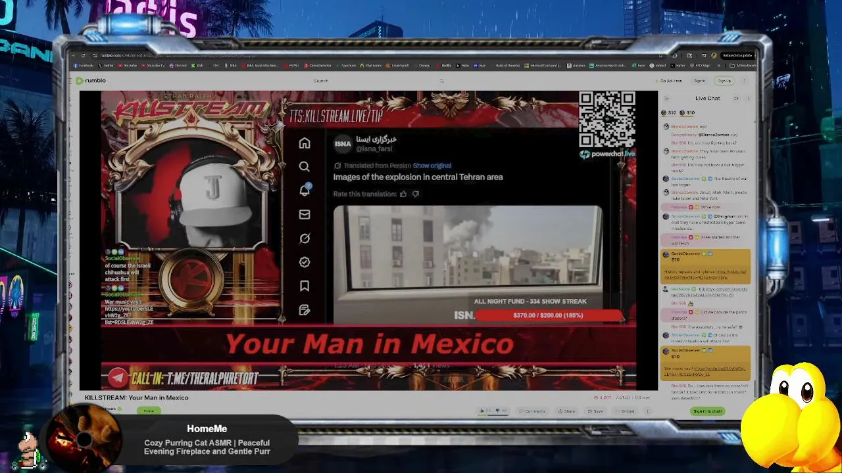Thumbs down the tweet translation
This screenshot has width=842, height=473.
coord(415,194)
